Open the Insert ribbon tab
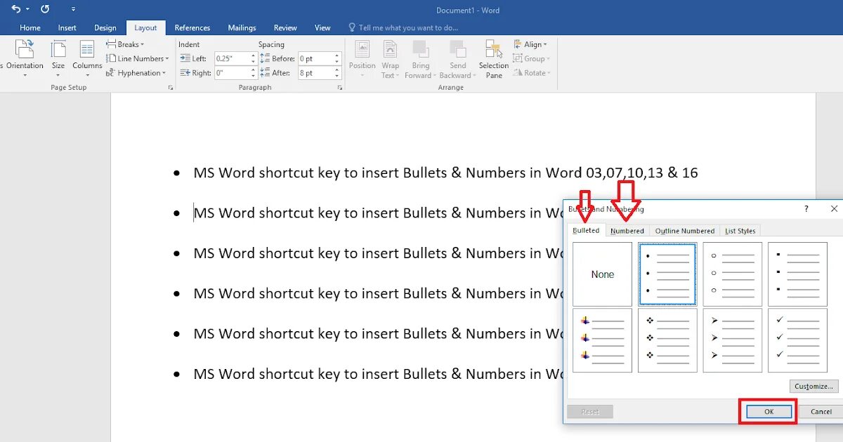Viewport: 843px width, 442px height. click(67, 28)
